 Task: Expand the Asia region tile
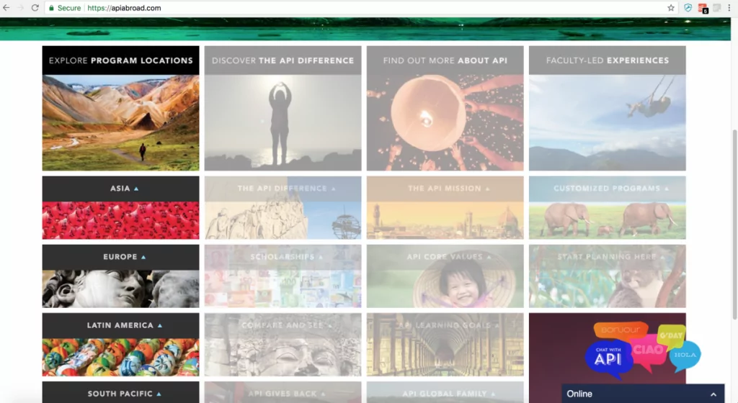click(120, 207)
